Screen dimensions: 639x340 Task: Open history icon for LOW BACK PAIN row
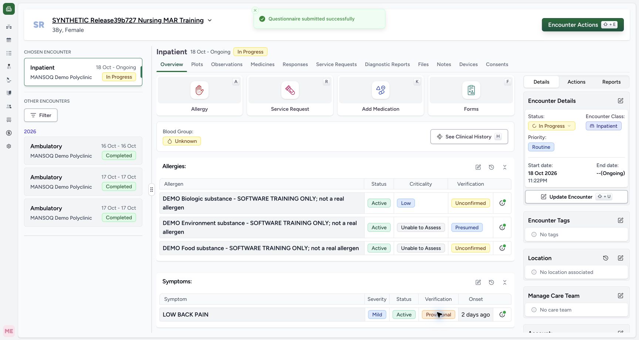coord(502,315)
